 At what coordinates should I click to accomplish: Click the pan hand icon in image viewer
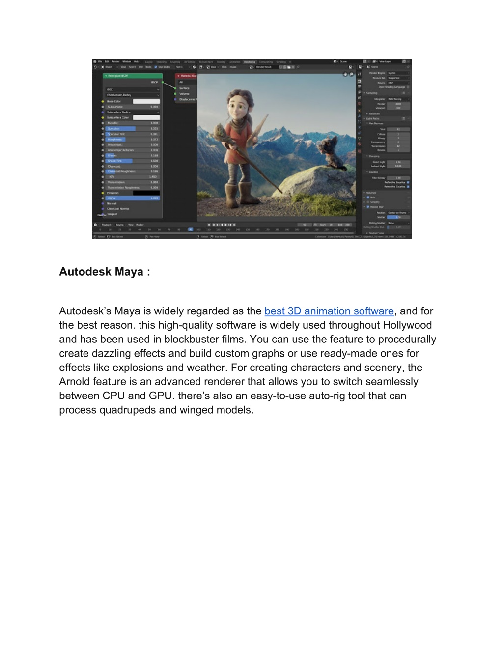(345, 74)
